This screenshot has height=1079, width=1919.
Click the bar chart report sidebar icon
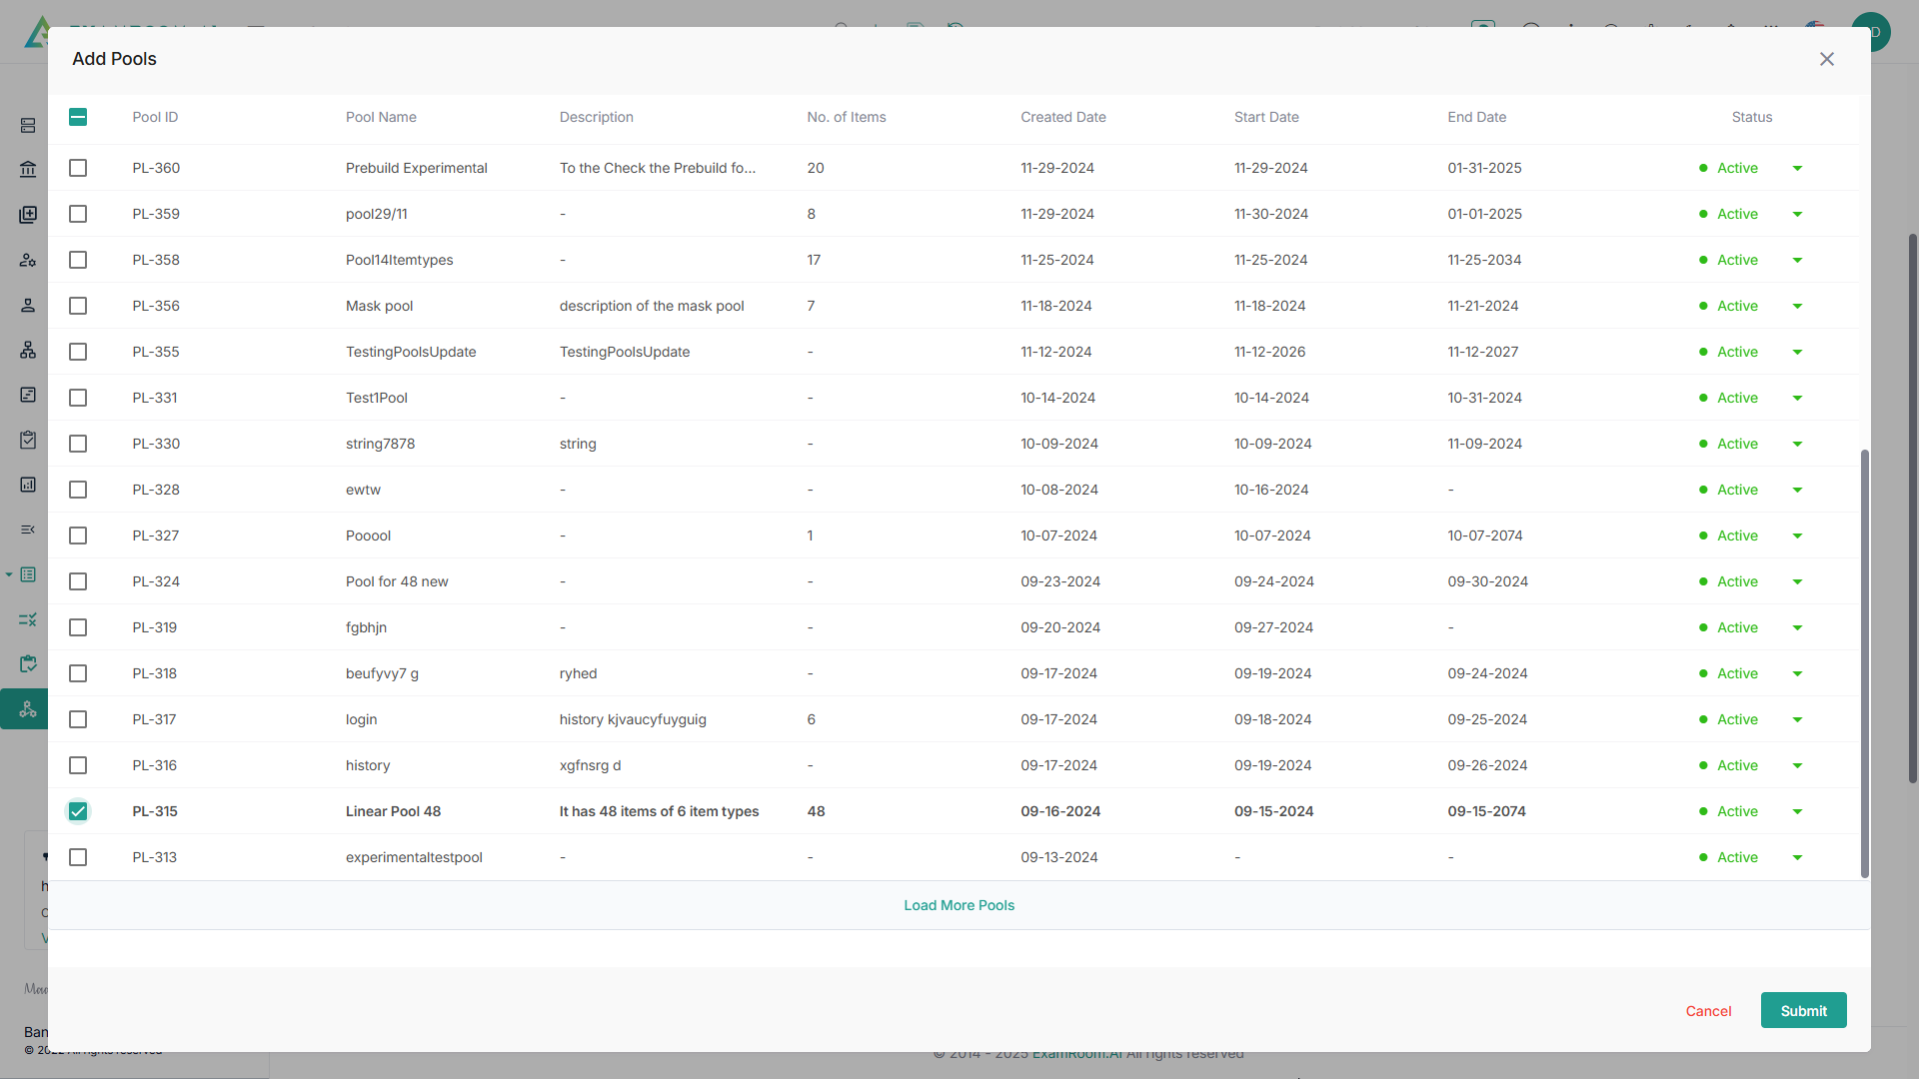click(x=28, y=485)
